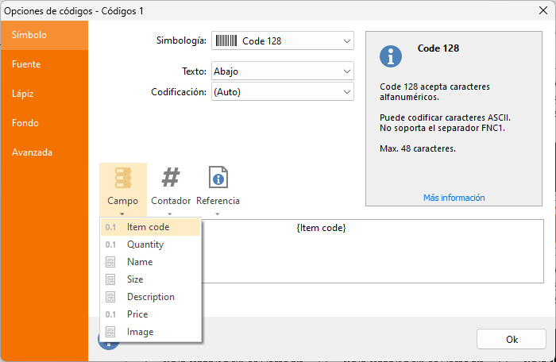This screenshot has height=362, width=556.
Task: Click the blue info icon beside Code 128
Action: 391,56
